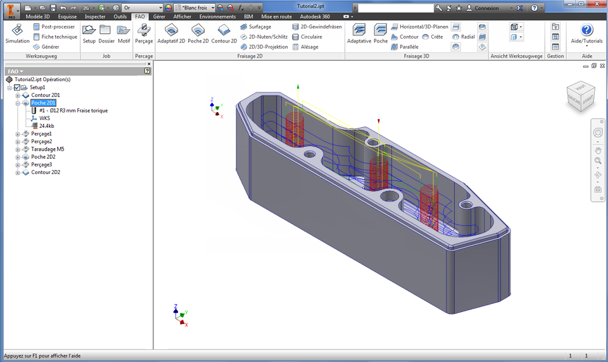This screenshot has width=608, height=362.
Task: Click the navigation bar pan hand tool
Action: pos(598,151)
